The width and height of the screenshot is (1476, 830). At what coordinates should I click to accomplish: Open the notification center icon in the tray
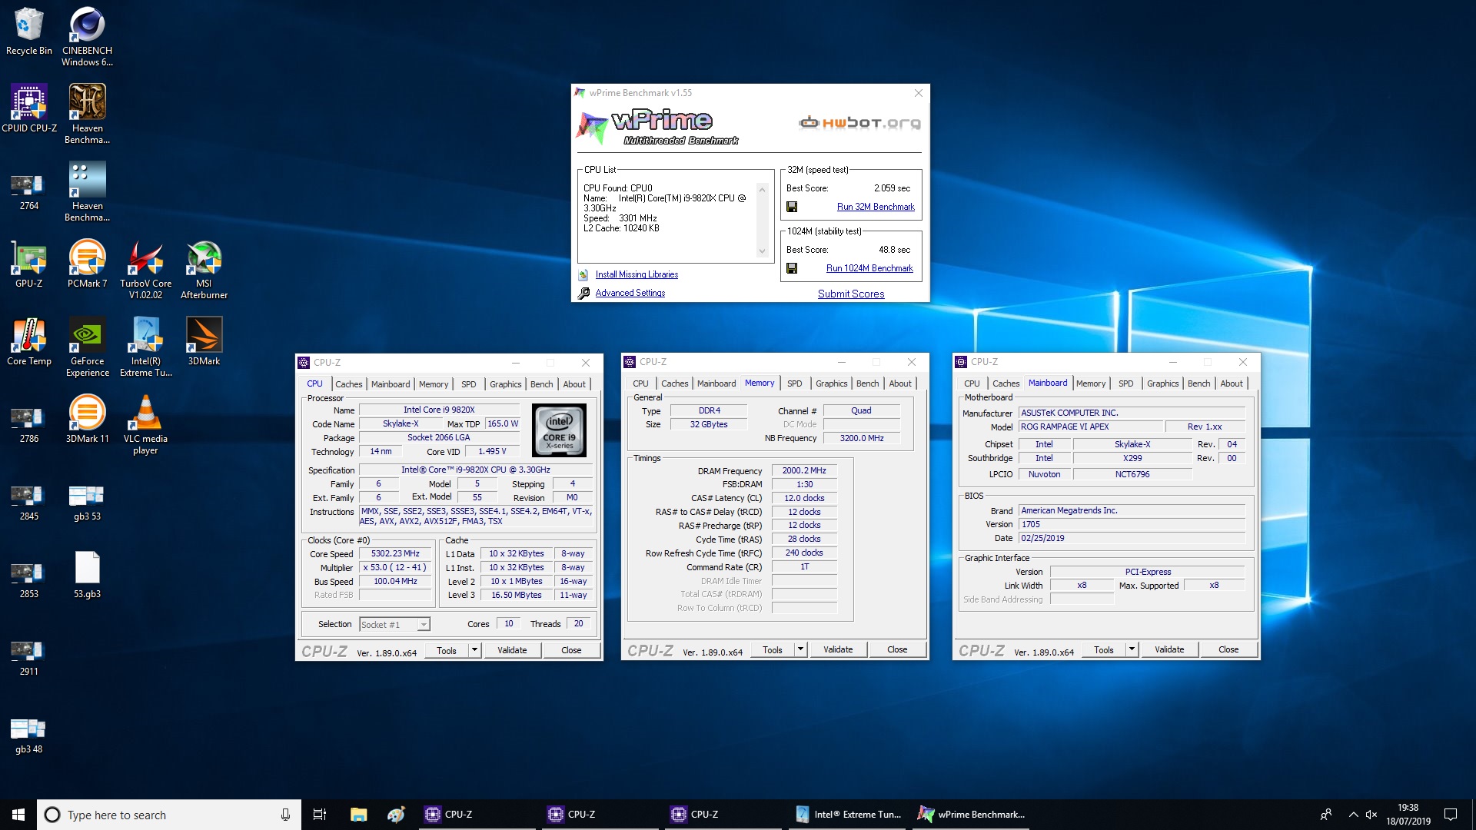coord(1451,815)
